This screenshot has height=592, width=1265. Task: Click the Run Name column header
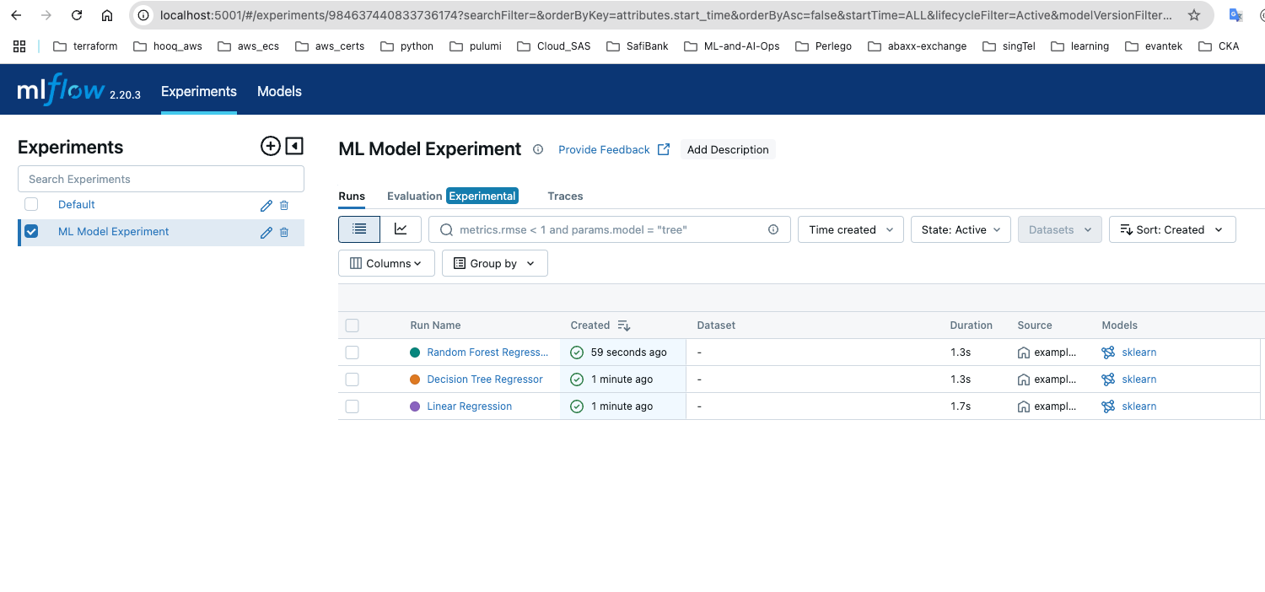tap(435, 326)
